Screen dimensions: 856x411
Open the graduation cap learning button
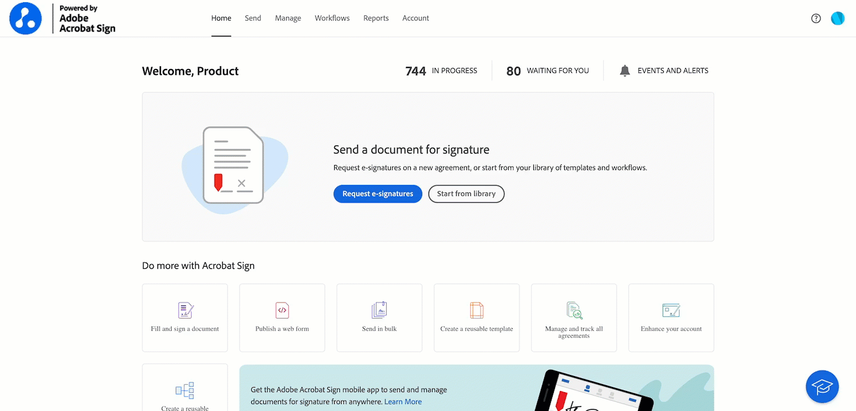(x=822, y=387)
